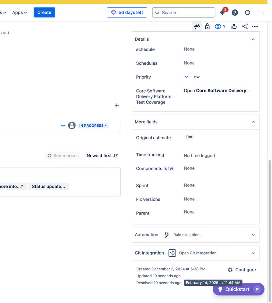Click the 56 days left trial button

[x=127, y=12]
